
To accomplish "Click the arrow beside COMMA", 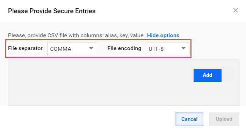I will (91, 48).
